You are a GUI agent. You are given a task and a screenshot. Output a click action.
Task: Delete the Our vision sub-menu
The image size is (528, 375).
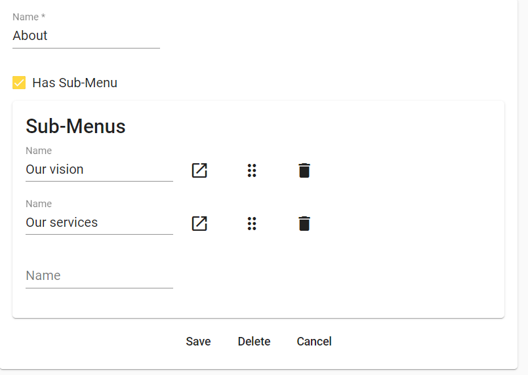(x=304, y=170)
